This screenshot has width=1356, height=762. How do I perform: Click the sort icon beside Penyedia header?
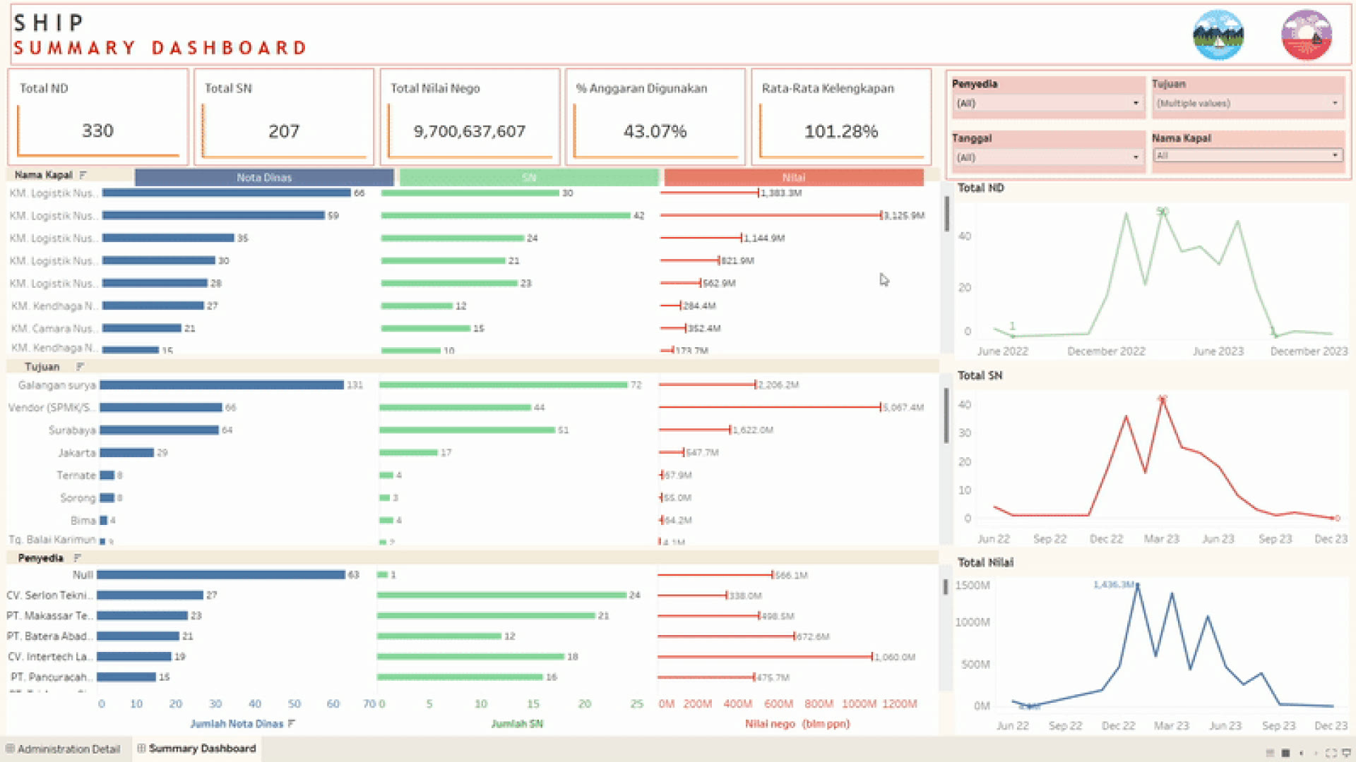pos(78,558)
